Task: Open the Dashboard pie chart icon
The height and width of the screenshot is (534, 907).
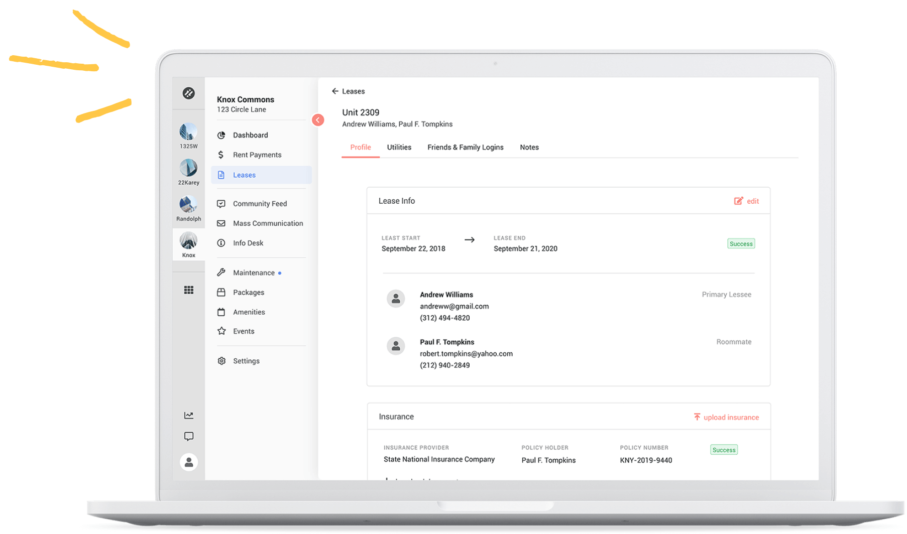Action: pos(221,135)
